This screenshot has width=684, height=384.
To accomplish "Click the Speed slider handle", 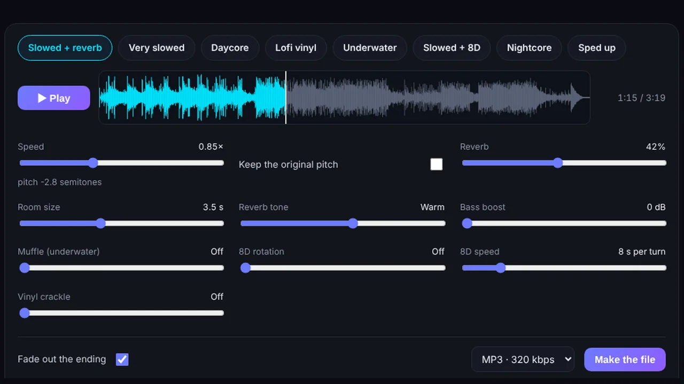I will click(93, 163).
